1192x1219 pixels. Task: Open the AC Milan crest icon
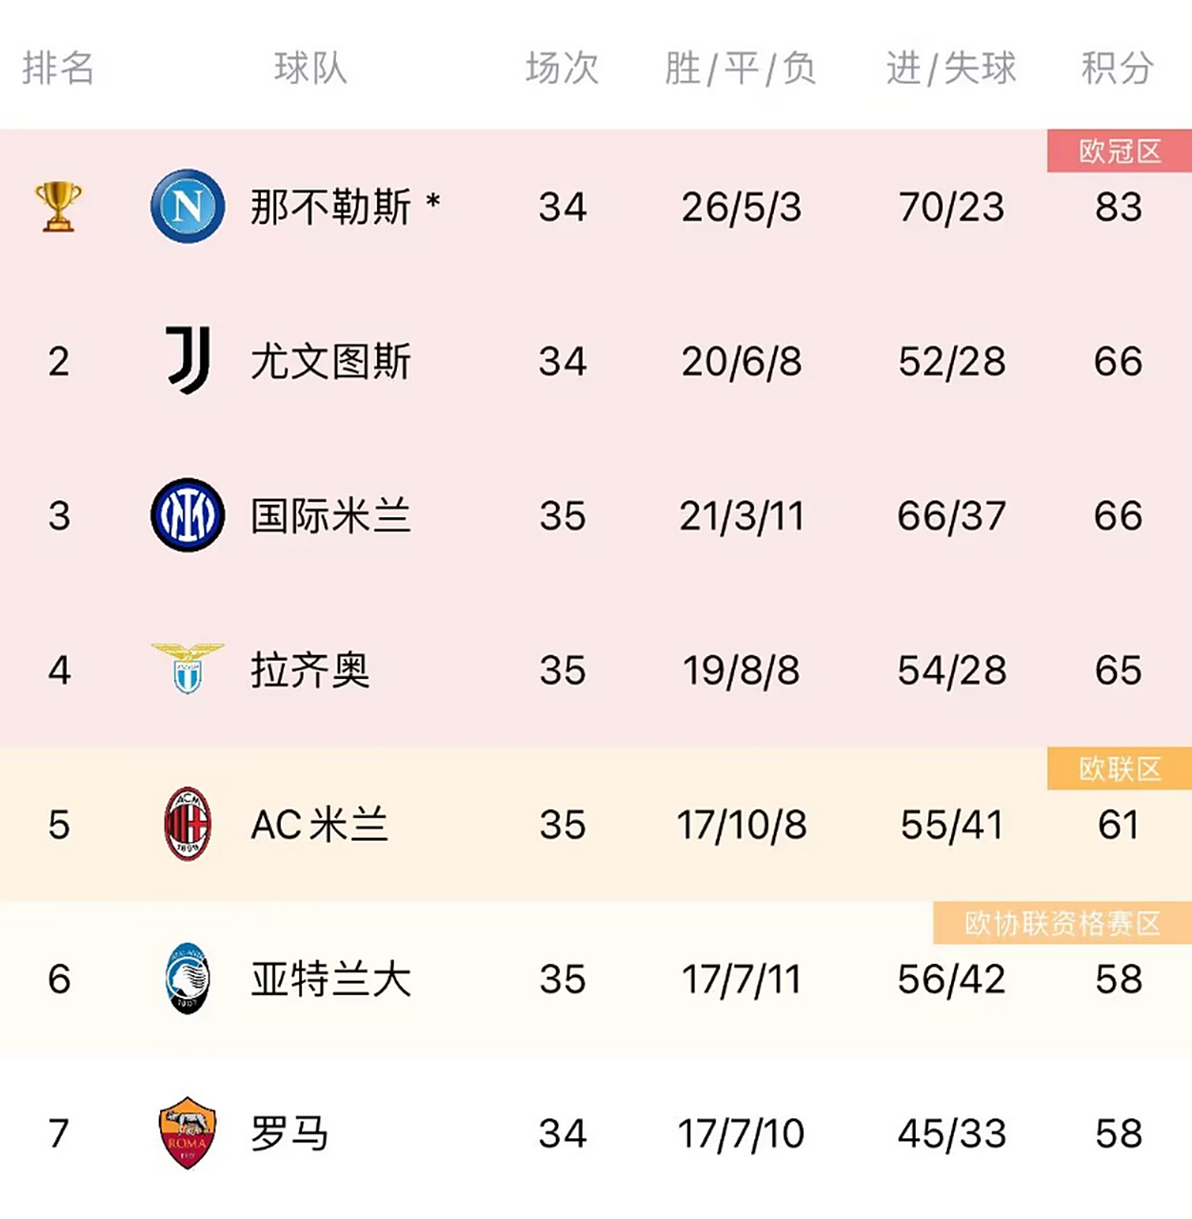tap(188, 824)
